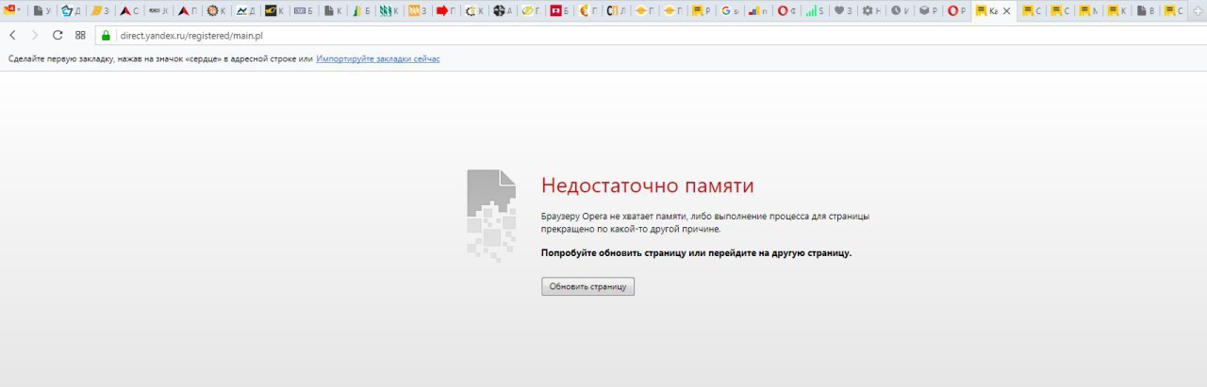Click the 'Обновить страницу' button
The image size is (1207, 387).
[x=587, y=286]
